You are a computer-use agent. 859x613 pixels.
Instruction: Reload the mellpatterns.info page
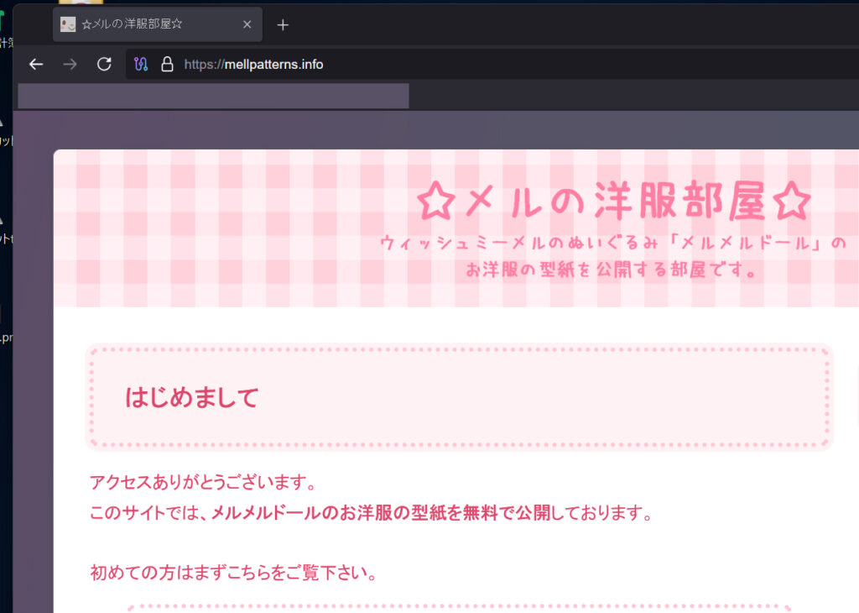(104, 65)
